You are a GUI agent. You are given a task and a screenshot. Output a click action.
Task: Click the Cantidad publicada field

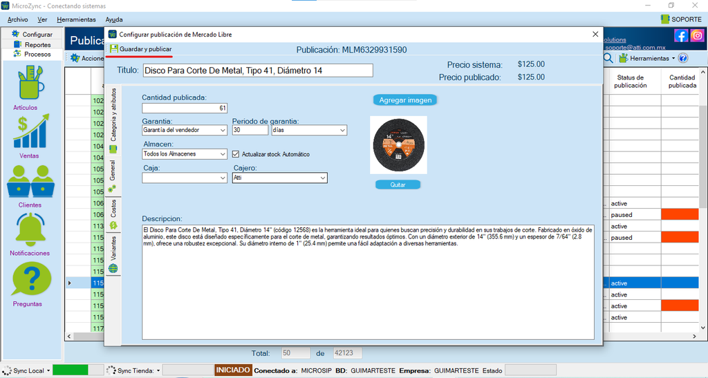[185, 108]
